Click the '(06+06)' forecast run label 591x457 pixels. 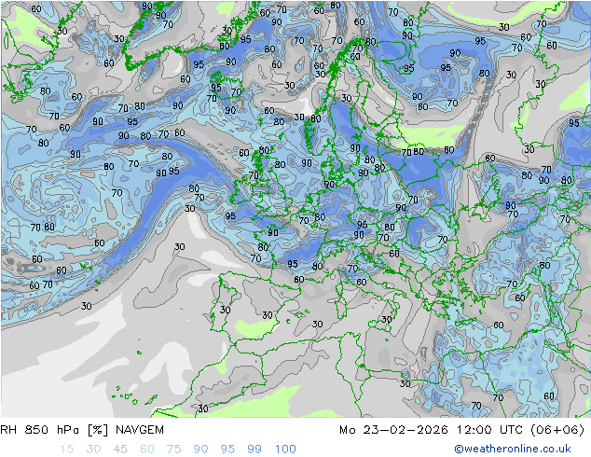tap(557, 430)
